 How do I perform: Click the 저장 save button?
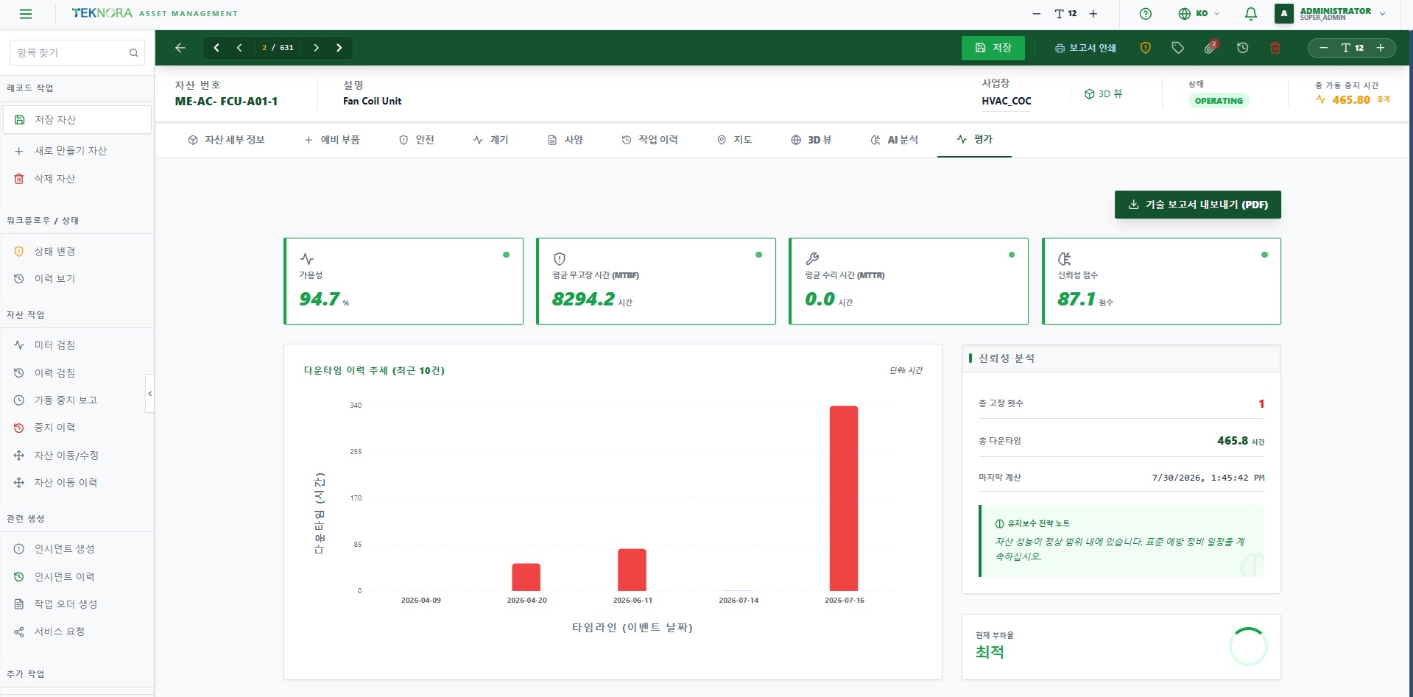click(993, 48)
